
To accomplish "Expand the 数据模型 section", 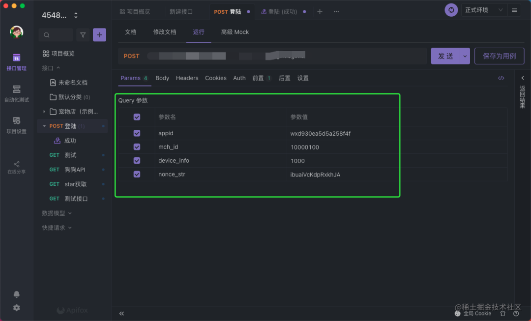I will pyautogui.click(x=57, y=213).
